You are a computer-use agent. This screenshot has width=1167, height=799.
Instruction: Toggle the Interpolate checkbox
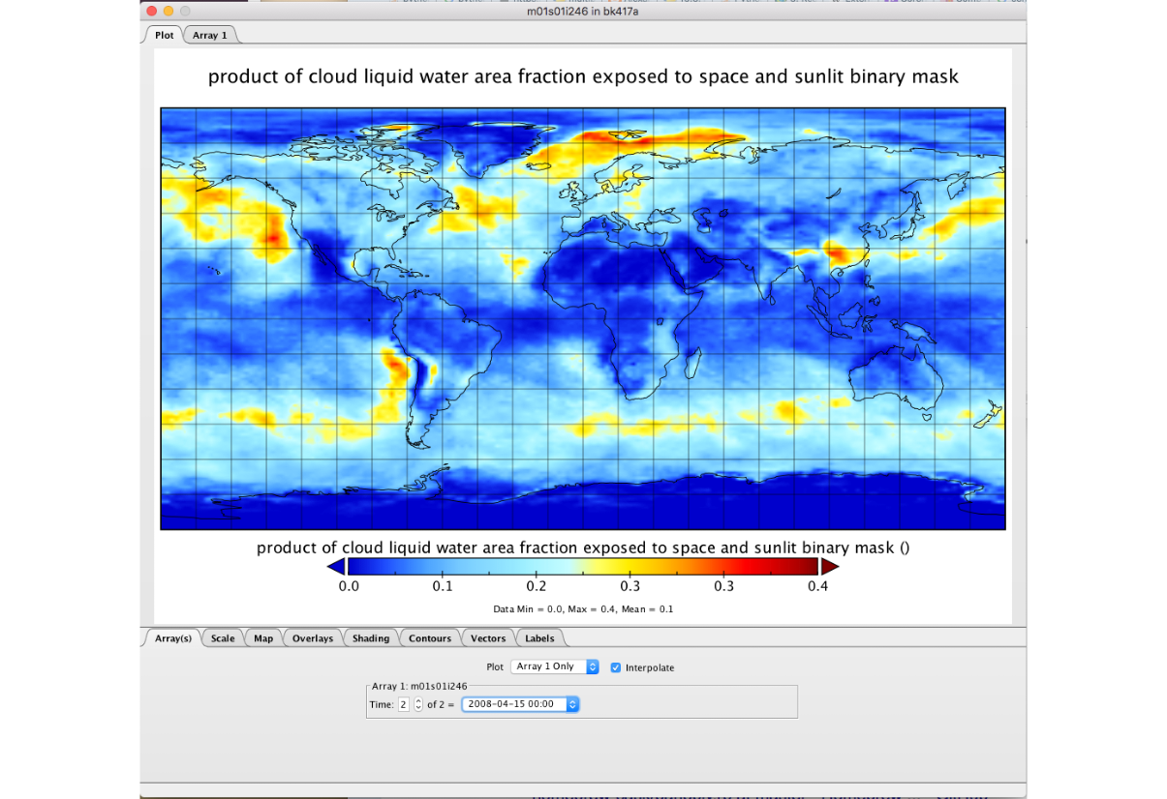point(616,667)
